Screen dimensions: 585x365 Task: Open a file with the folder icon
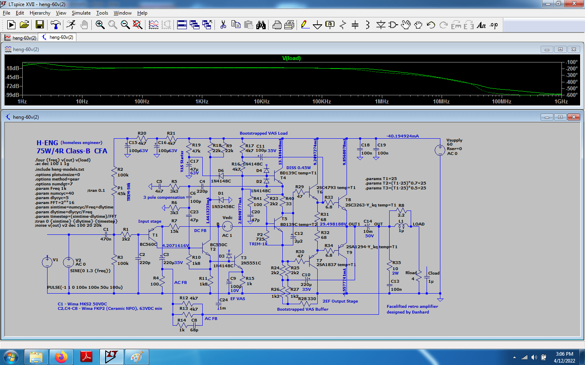coord(24,25)
